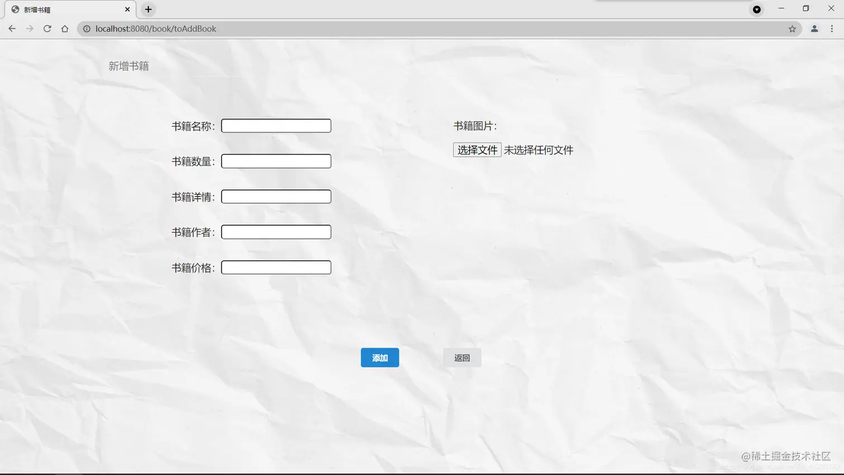Bookmark this page with the star icon
The height and width of the screenshot is (475, 844).
pyautogui.click(x=792, y=28)
